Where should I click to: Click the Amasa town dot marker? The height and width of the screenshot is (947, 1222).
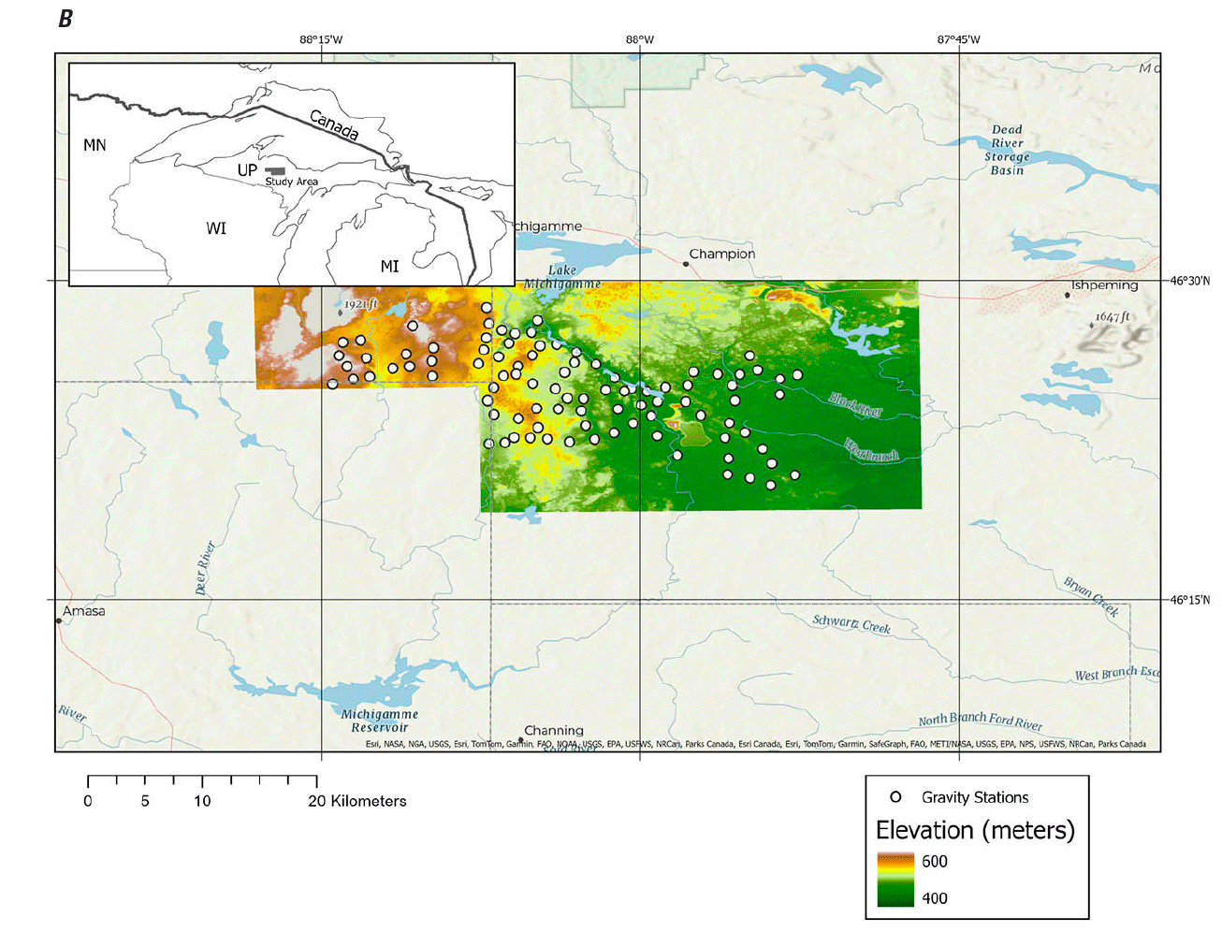tap(59, 620)
